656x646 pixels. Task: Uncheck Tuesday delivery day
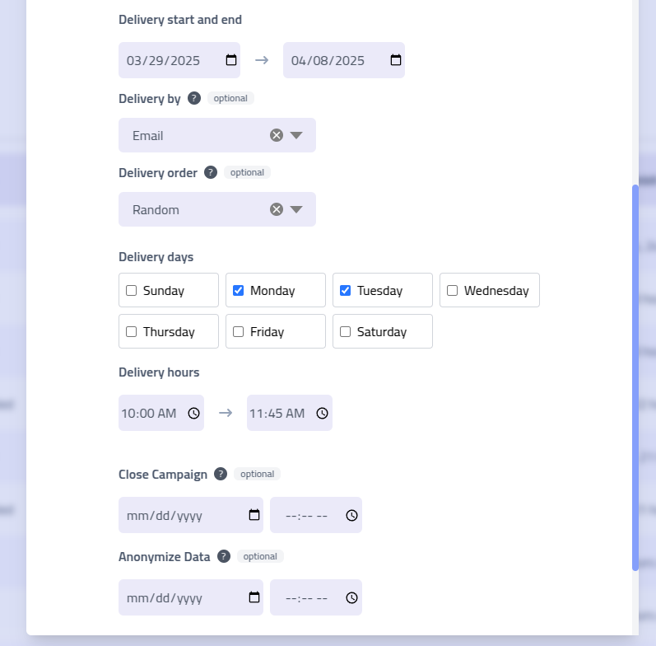(345, 290)
